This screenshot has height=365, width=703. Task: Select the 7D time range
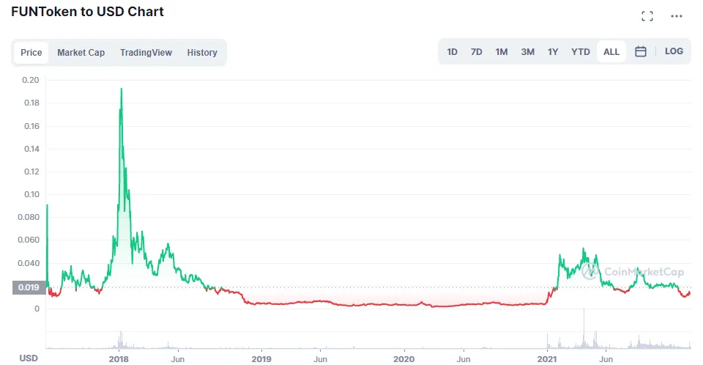coord(476,51)
